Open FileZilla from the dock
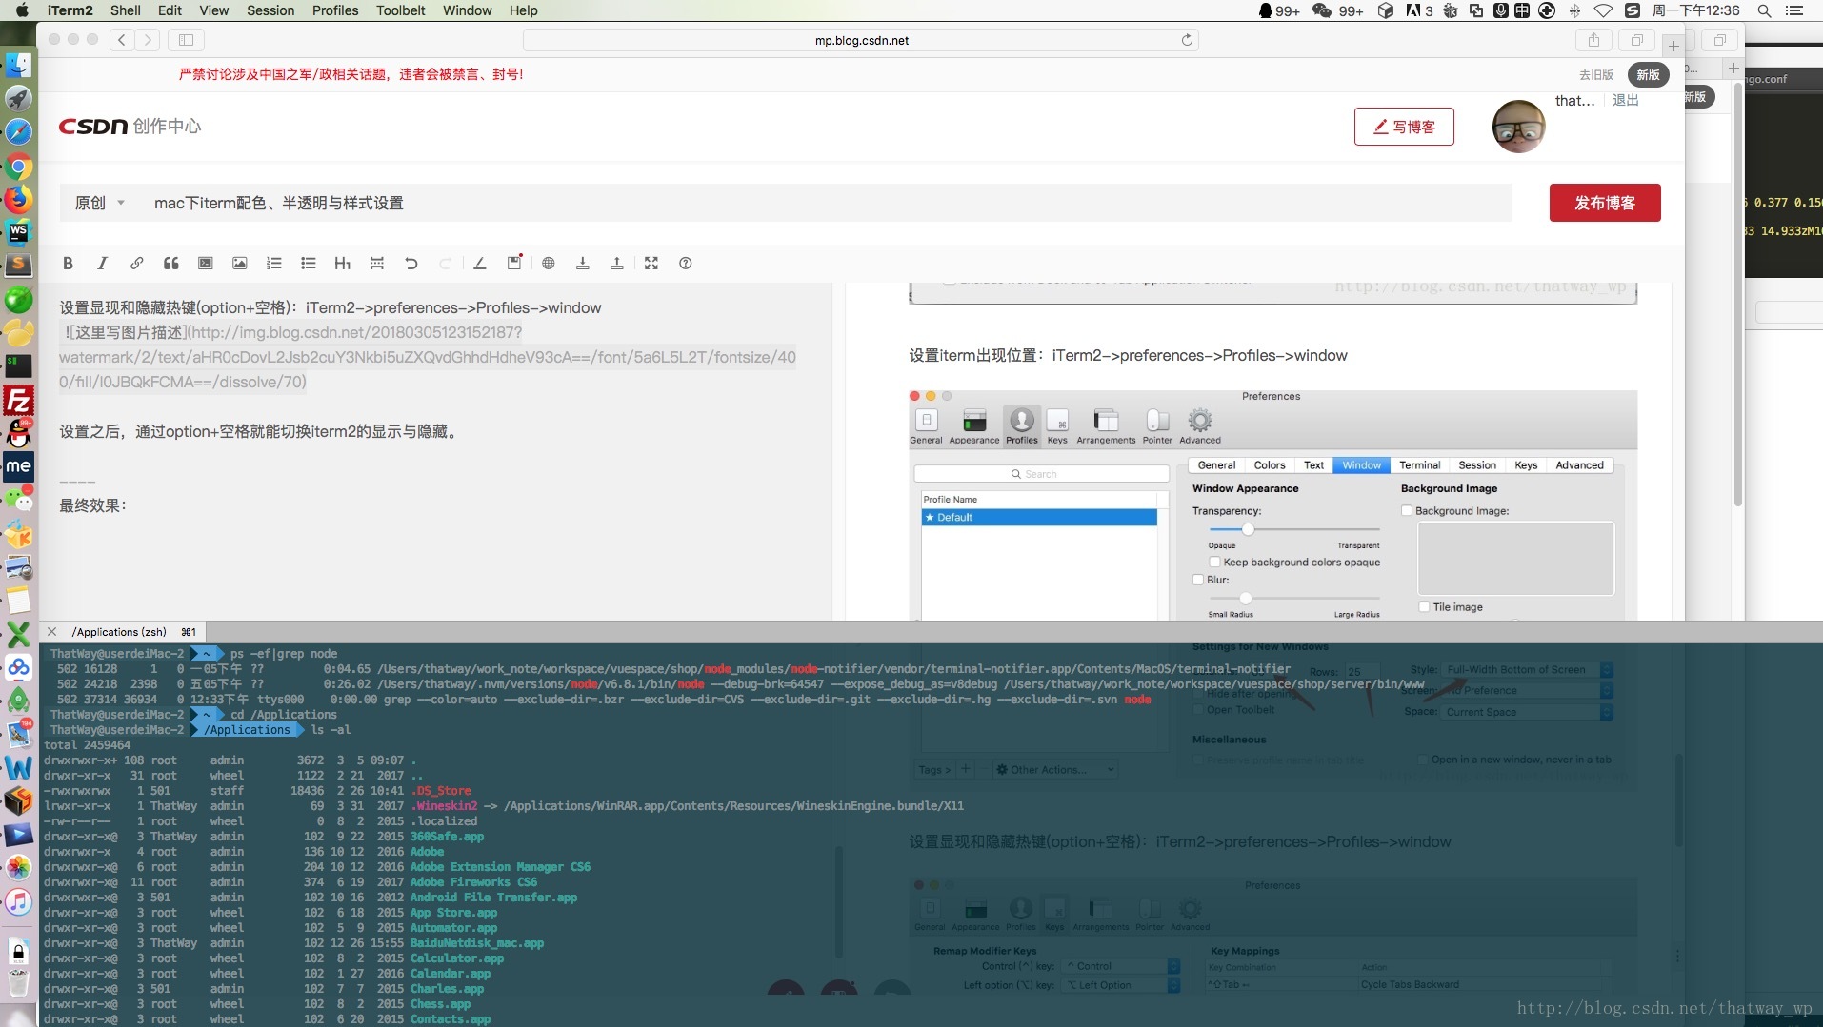 click(x=18, y=401)
